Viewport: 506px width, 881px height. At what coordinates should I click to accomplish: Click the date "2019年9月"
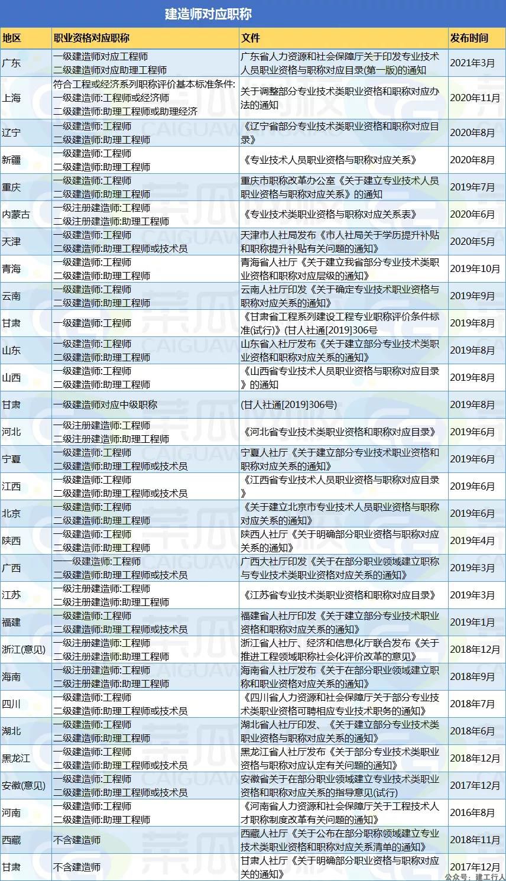472,296
